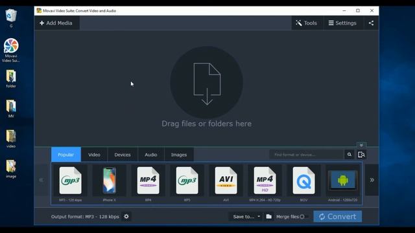Click the Drag files or folders here text
This screenshot has width=415, height=233.
pyautogui.click(x=207, y=124)
